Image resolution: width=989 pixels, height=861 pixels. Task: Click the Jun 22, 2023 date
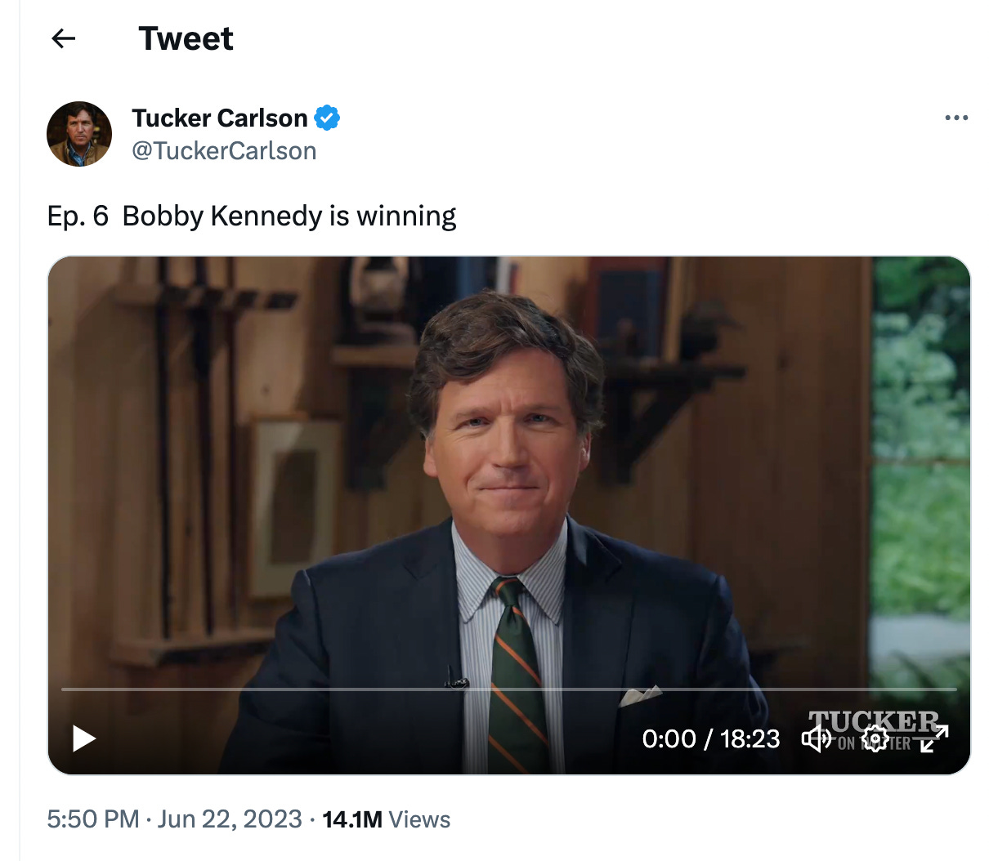tap(230, 819)
